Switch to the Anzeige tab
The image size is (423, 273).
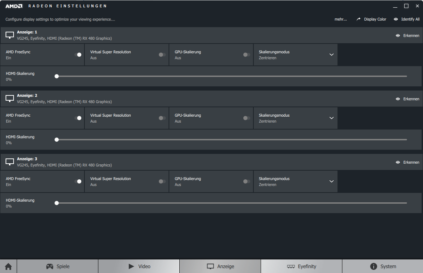[x=220, y=266]
